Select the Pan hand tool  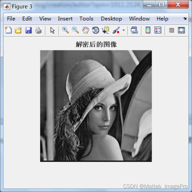pyautogui.click(x=86, y=30)
